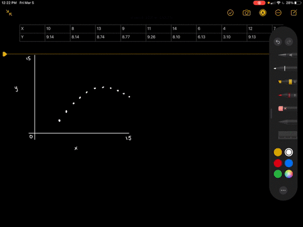Open palette ellipsis options at the bottom

click(x=283, y=190)
